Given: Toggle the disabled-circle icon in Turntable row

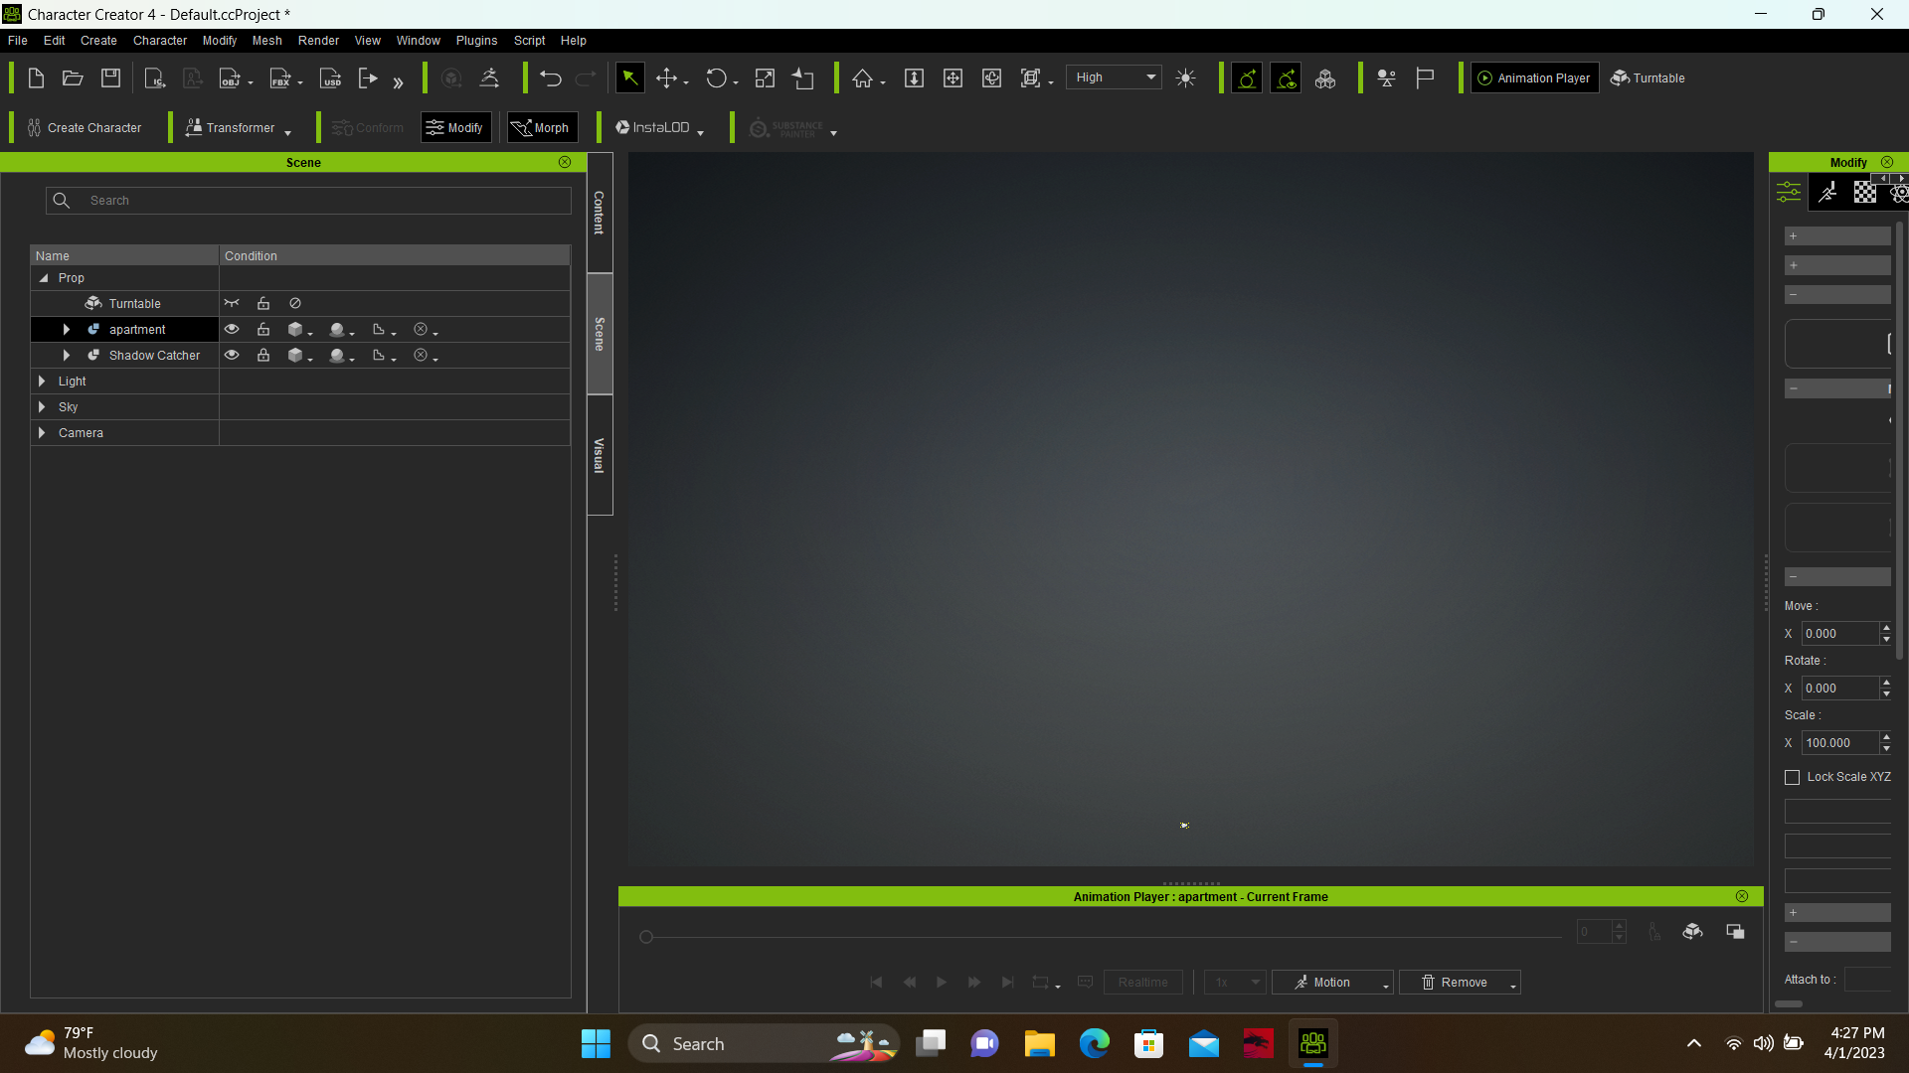Looking at the screenshot, I should pos(295,303).
